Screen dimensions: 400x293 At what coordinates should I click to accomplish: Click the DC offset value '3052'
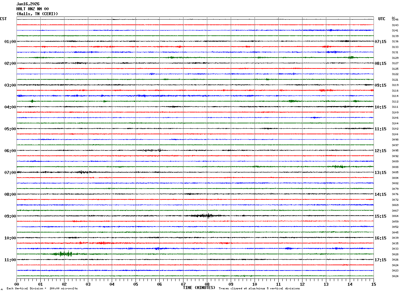(x=395, y=227)
